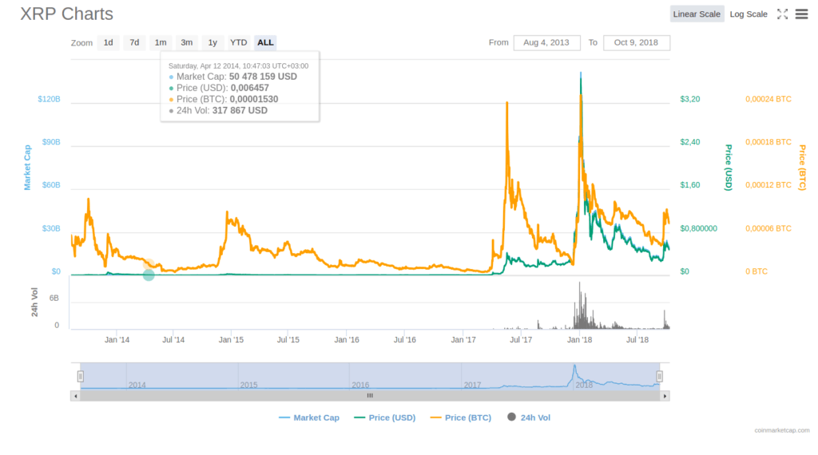Select YTD zoom range

238,42
